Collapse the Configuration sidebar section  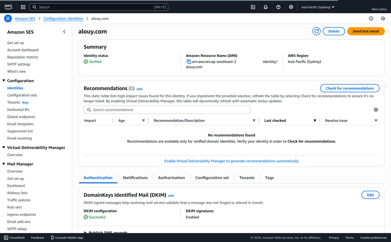point(4,81)
